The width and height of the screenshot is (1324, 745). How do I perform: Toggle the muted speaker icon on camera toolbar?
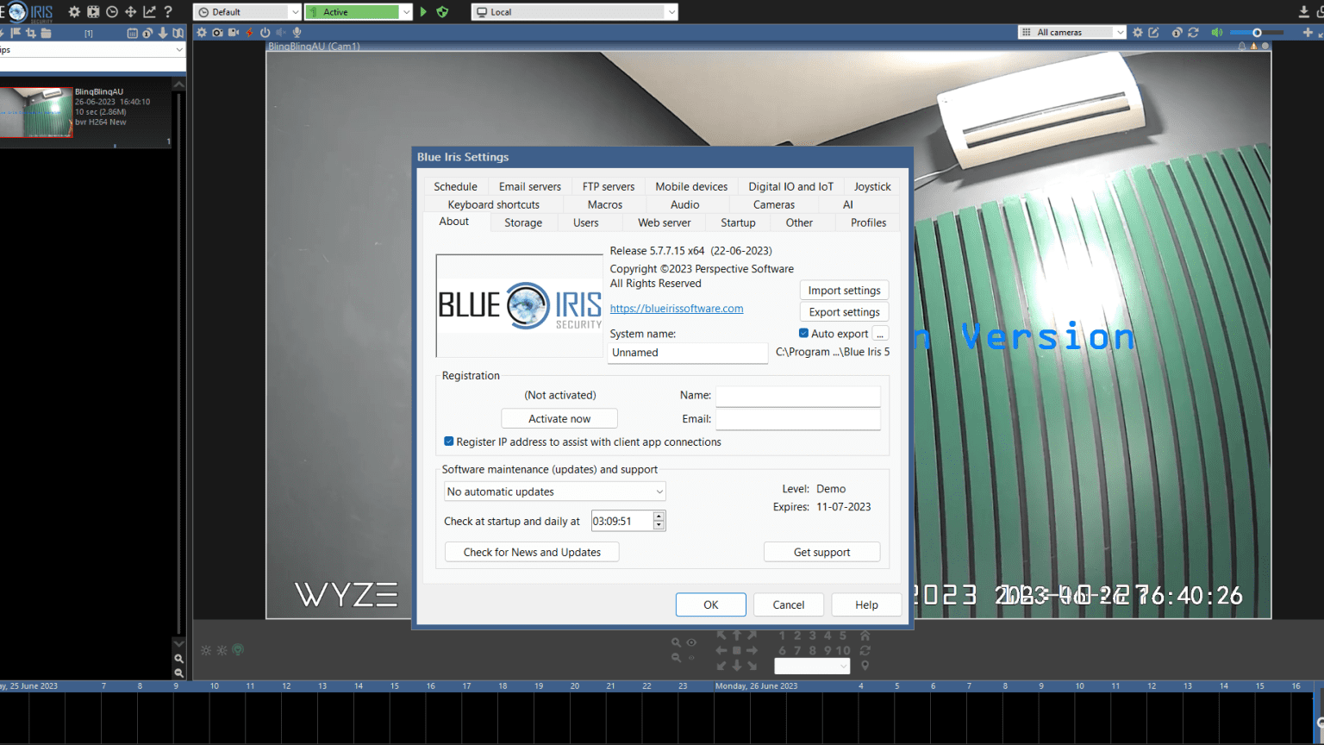(x=281, y=32)
